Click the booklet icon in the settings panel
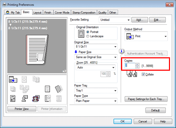 coord(59,89)
